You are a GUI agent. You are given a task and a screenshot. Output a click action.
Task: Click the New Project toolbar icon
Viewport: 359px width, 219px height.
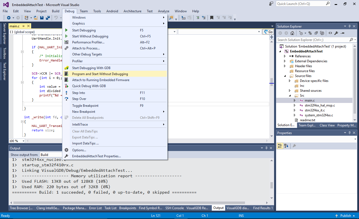pos(27,18)
